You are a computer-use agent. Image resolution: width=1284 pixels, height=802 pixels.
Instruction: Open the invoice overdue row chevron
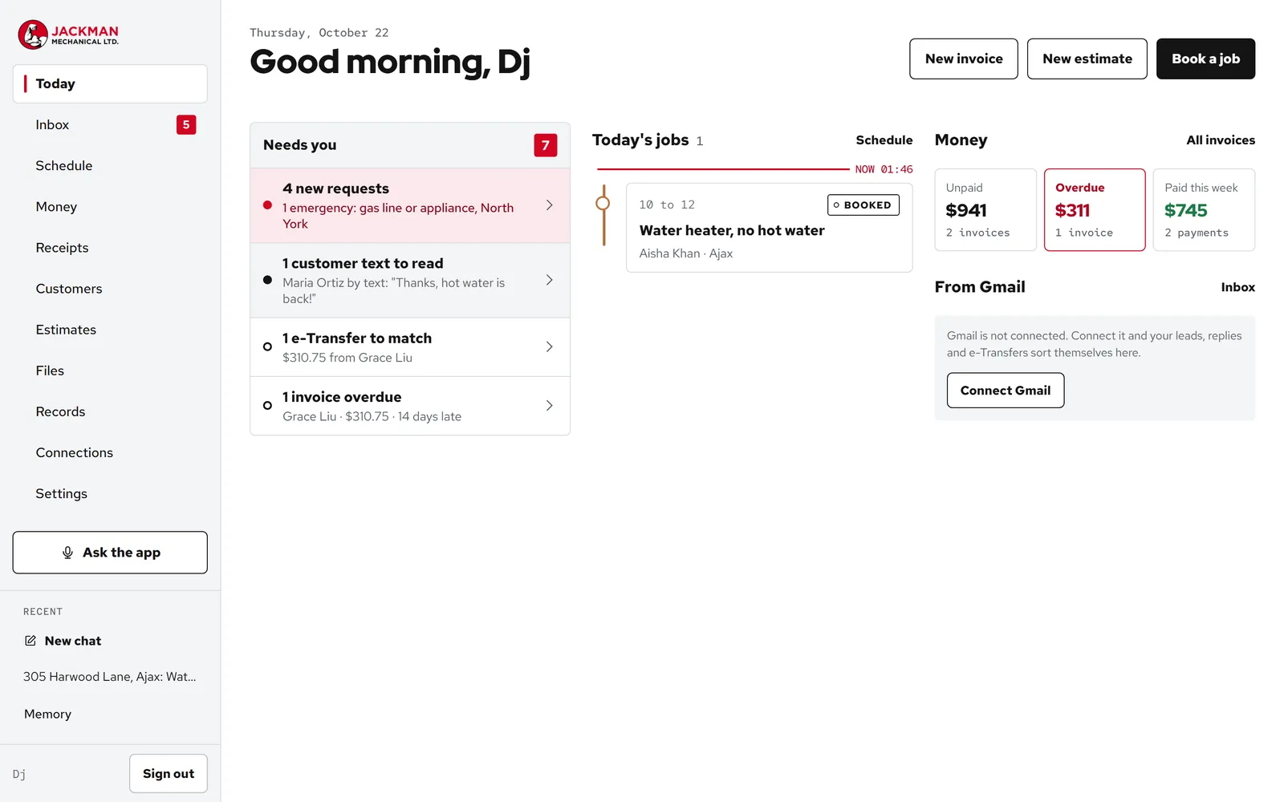point(550,406)
